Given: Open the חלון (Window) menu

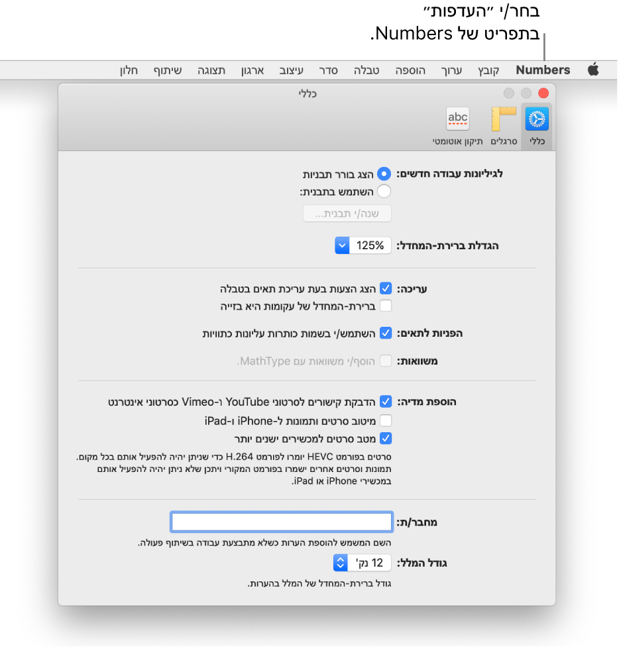Looking at the screenshot, I should 129,70.
